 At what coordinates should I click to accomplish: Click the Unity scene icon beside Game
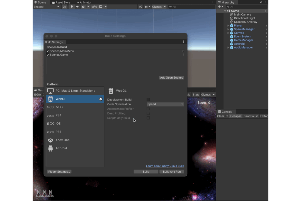click(229, 11)
